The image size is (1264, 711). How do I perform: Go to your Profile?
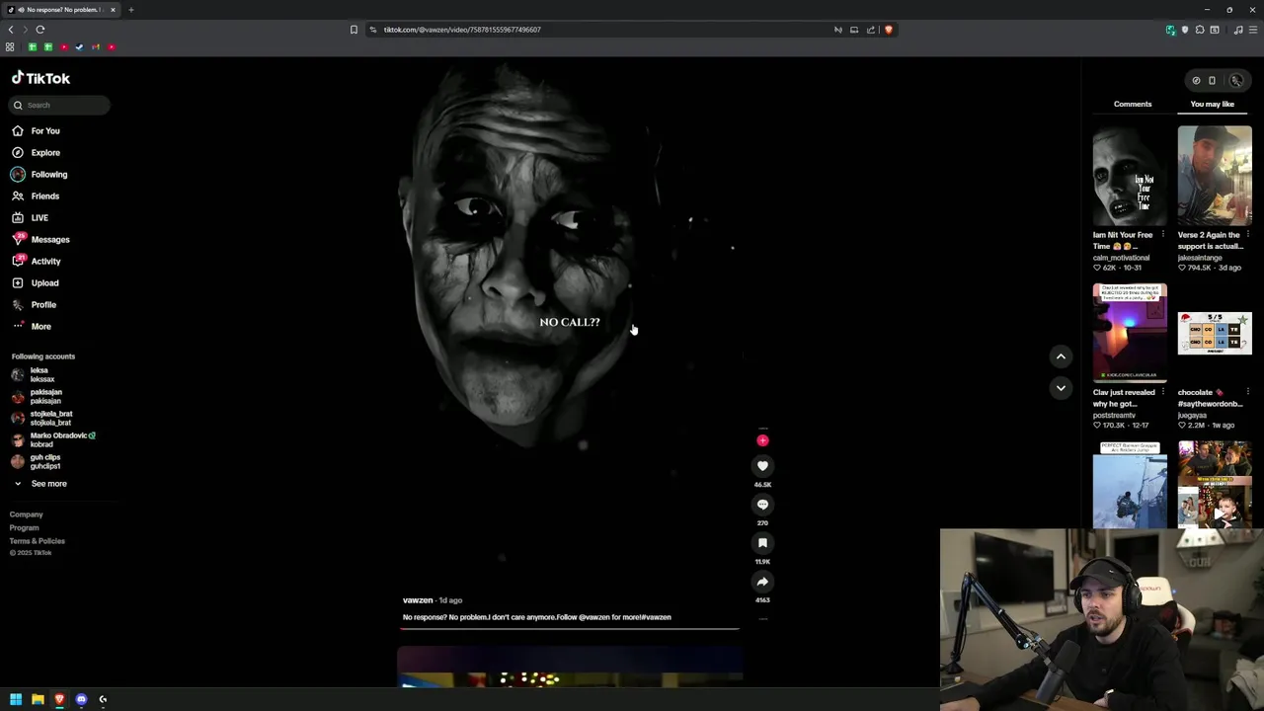pos(34,304)
